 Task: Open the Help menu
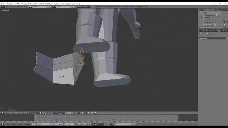pos(26,7)
